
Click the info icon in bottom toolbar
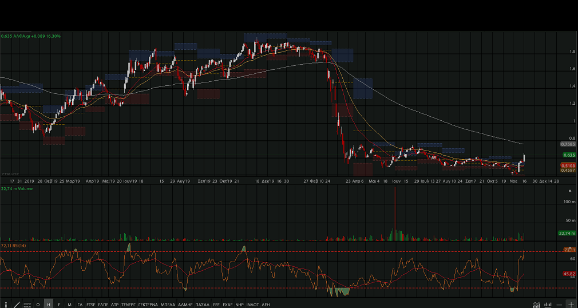pos(6,304)
